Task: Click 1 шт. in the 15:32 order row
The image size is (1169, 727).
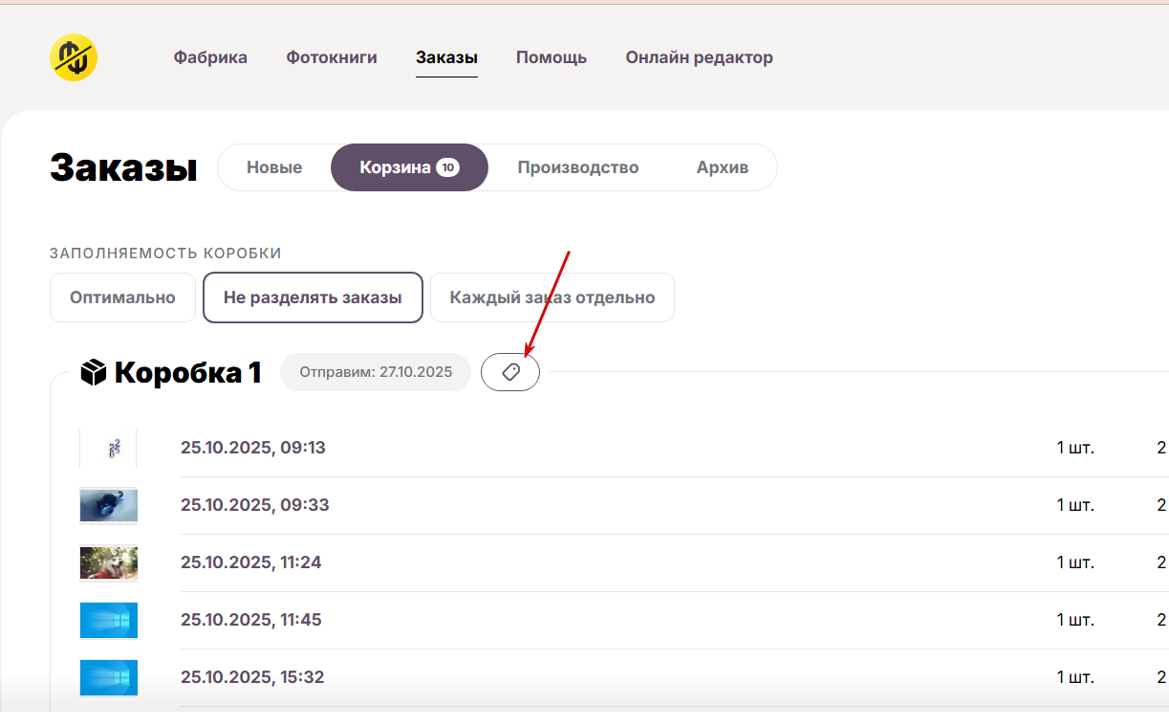Action: [1075, 677]
